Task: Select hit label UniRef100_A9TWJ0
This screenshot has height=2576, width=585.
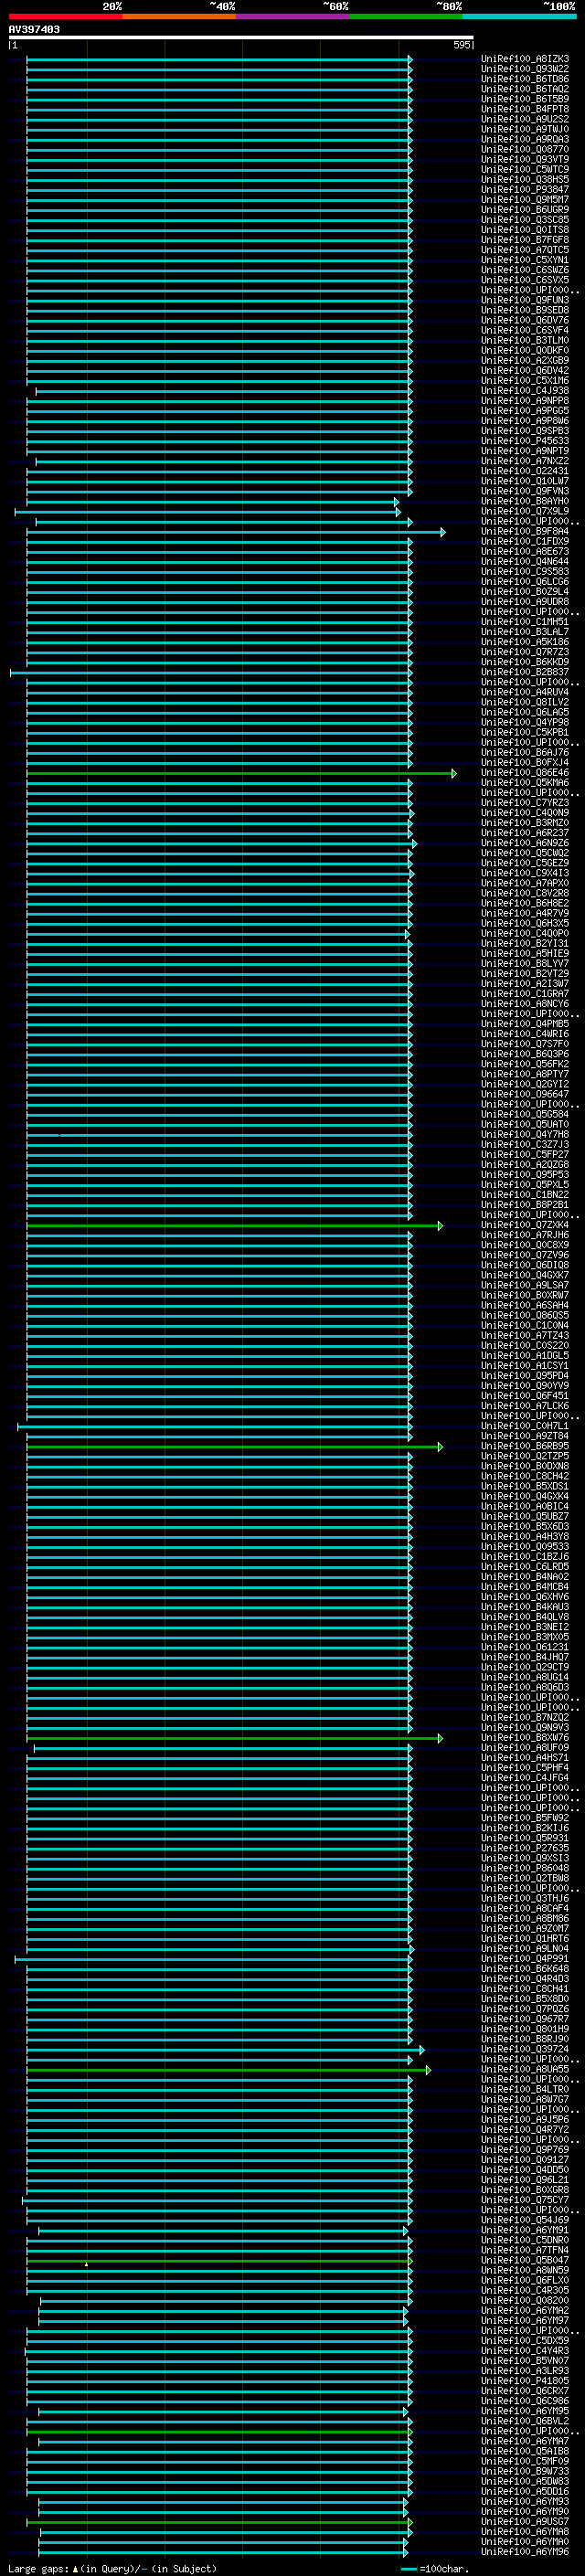Action: 525,129
